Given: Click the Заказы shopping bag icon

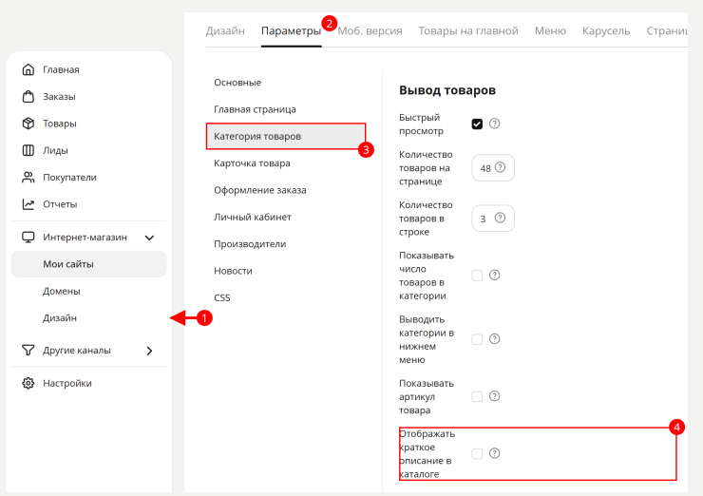Looking at the screenshot, I should point(28,96).
